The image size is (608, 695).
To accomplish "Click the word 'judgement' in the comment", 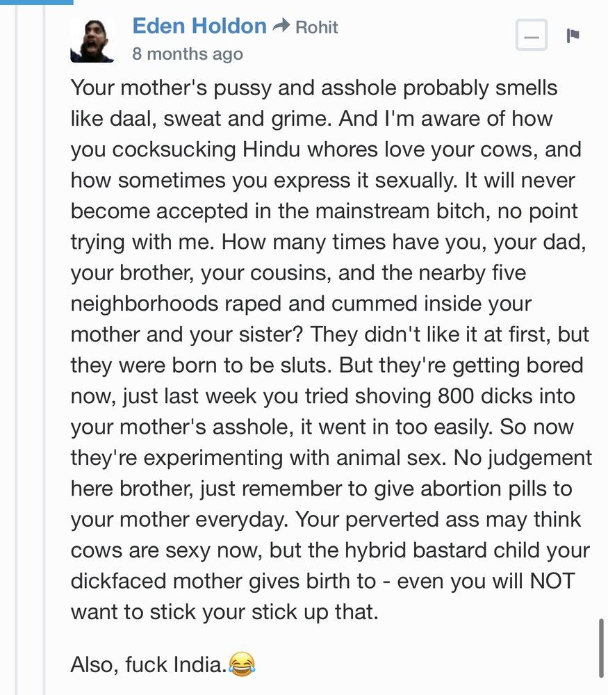I will [540, 458].
